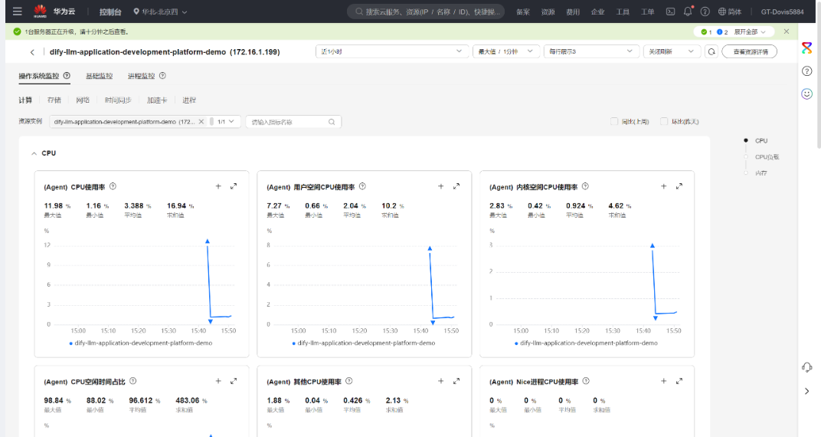Image resolution: width=821 pixels, height=437 pixels.
Task: Open the hamburger navigation menu
Action: tap(17, 11)
